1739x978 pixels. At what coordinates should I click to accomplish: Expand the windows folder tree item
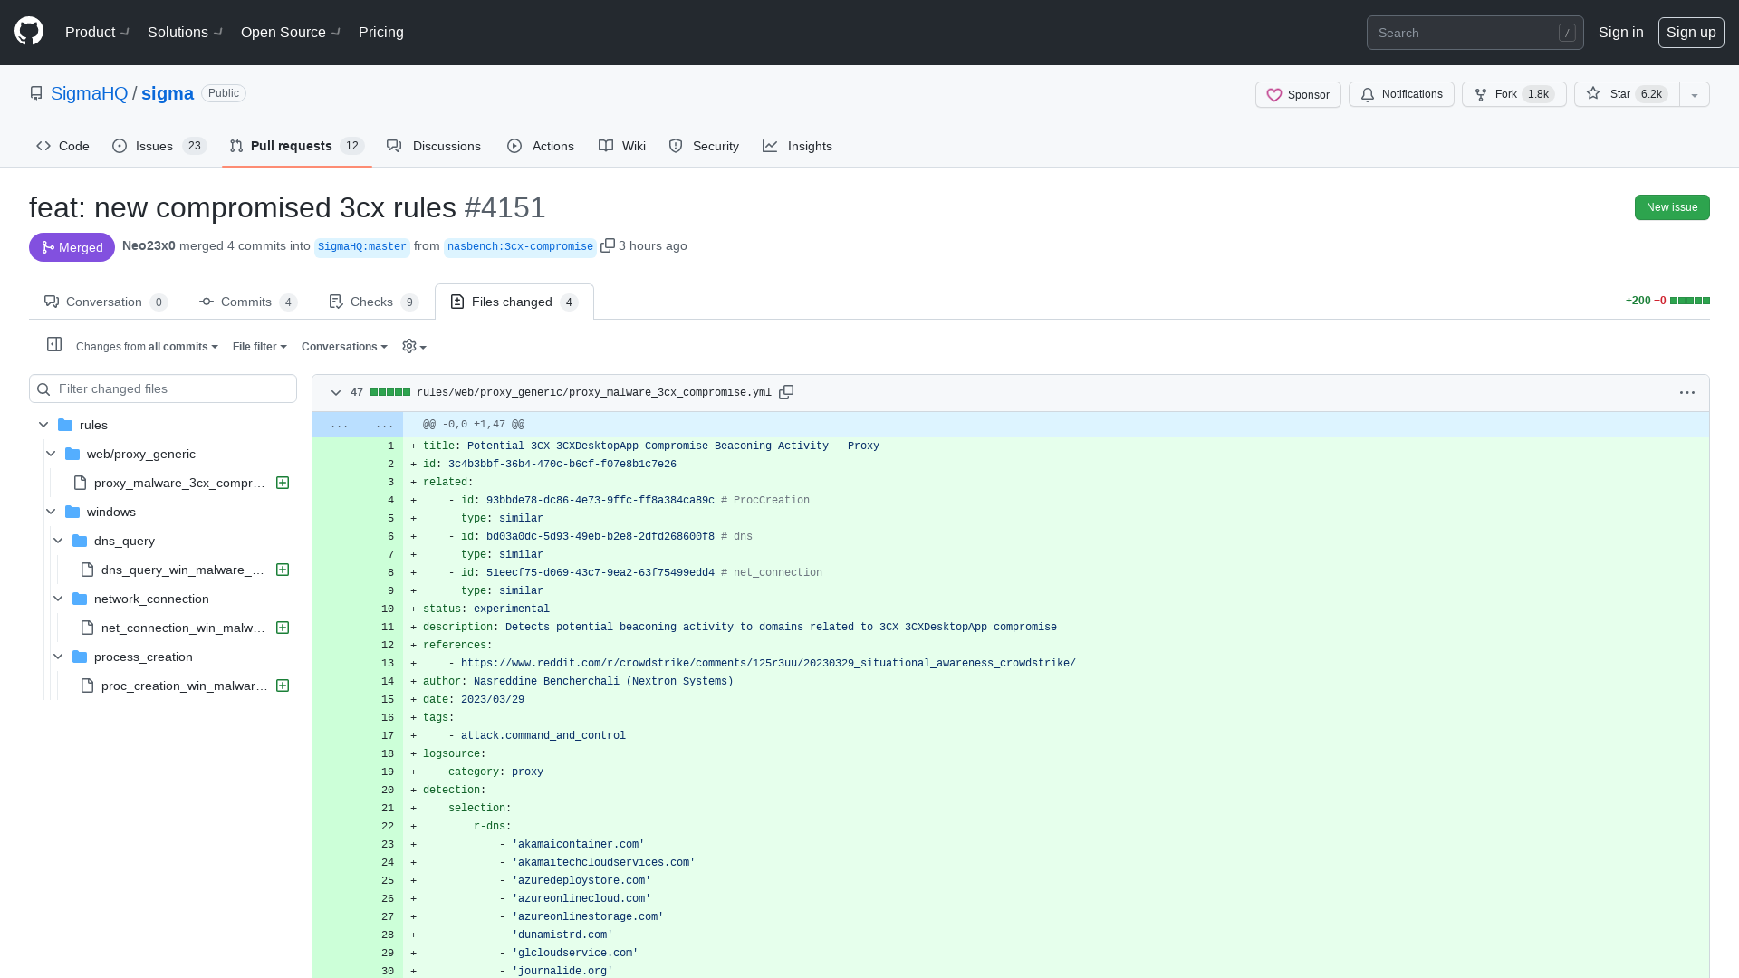[43, 511]
